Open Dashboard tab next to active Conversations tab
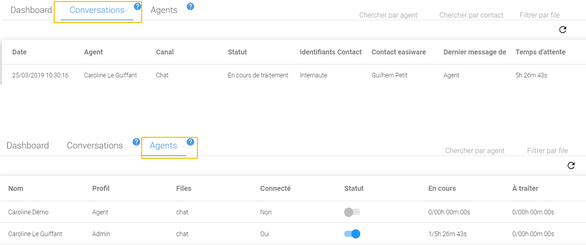 pos(31,10)
